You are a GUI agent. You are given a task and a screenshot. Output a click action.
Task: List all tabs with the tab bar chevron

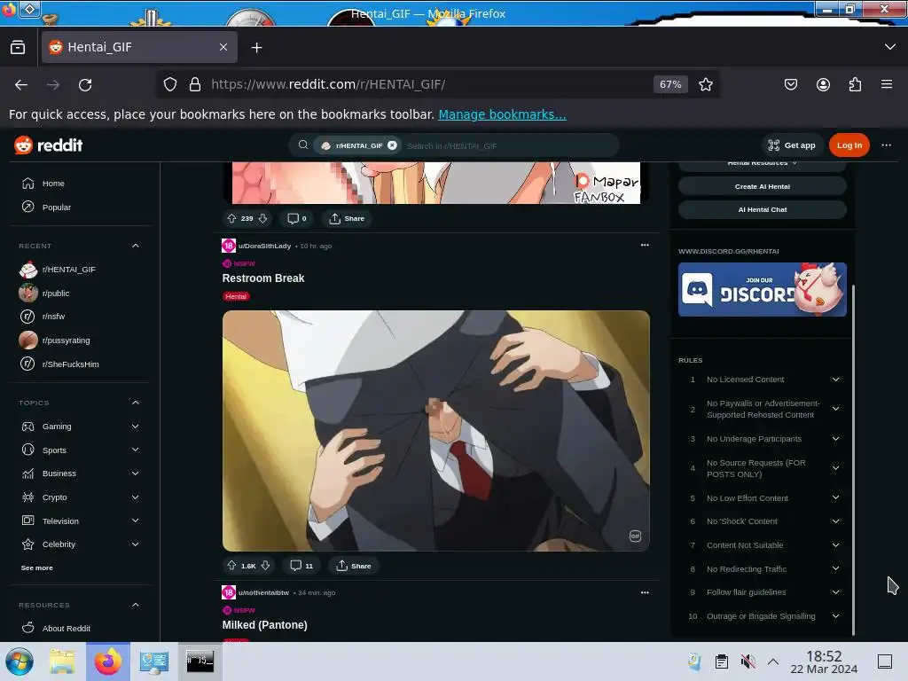pos(890,47)
